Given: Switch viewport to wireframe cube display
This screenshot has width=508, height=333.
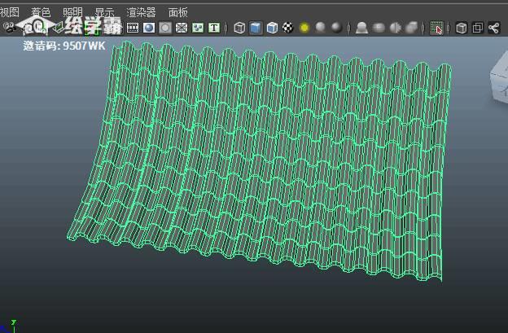Looking at the screenshot, I should [x=239, y=28].
